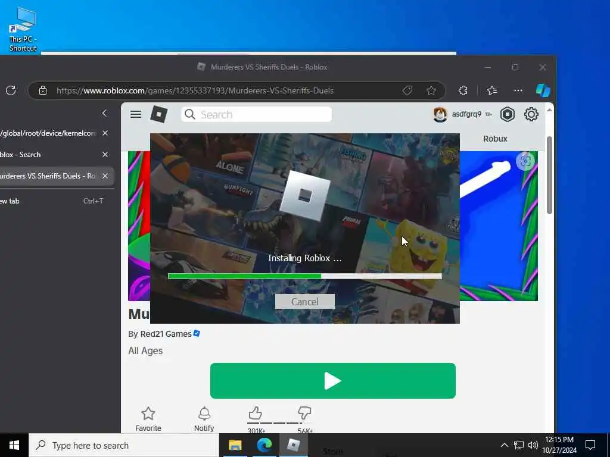Open Roblox installer from taskbar
The image size is (610, 457).
click(x=293, y=445)
